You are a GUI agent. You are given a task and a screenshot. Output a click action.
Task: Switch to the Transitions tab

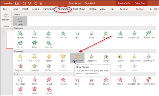[x=48, y=9]
